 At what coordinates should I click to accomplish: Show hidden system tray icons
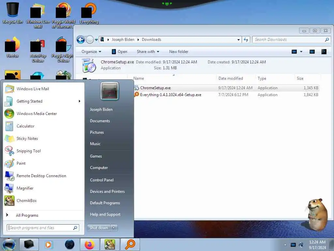(285, 245)
